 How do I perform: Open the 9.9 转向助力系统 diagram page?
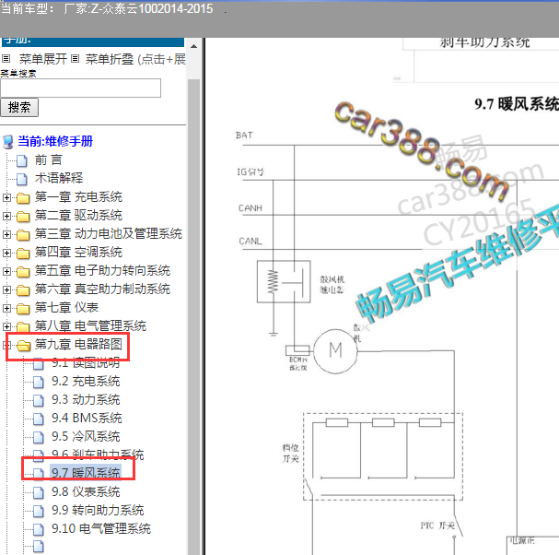coord(98,511)
